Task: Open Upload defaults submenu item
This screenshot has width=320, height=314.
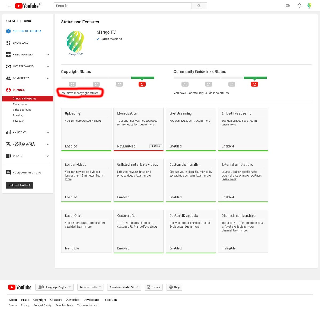Action: coord(22,110)
